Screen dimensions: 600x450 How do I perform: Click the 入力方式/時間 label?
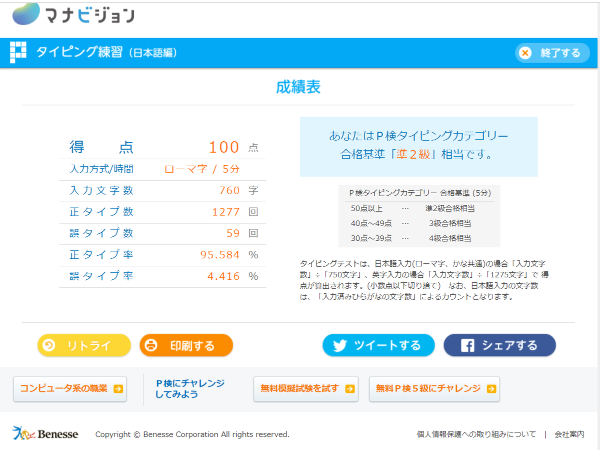pyautogui.click(x=101, y=169)
